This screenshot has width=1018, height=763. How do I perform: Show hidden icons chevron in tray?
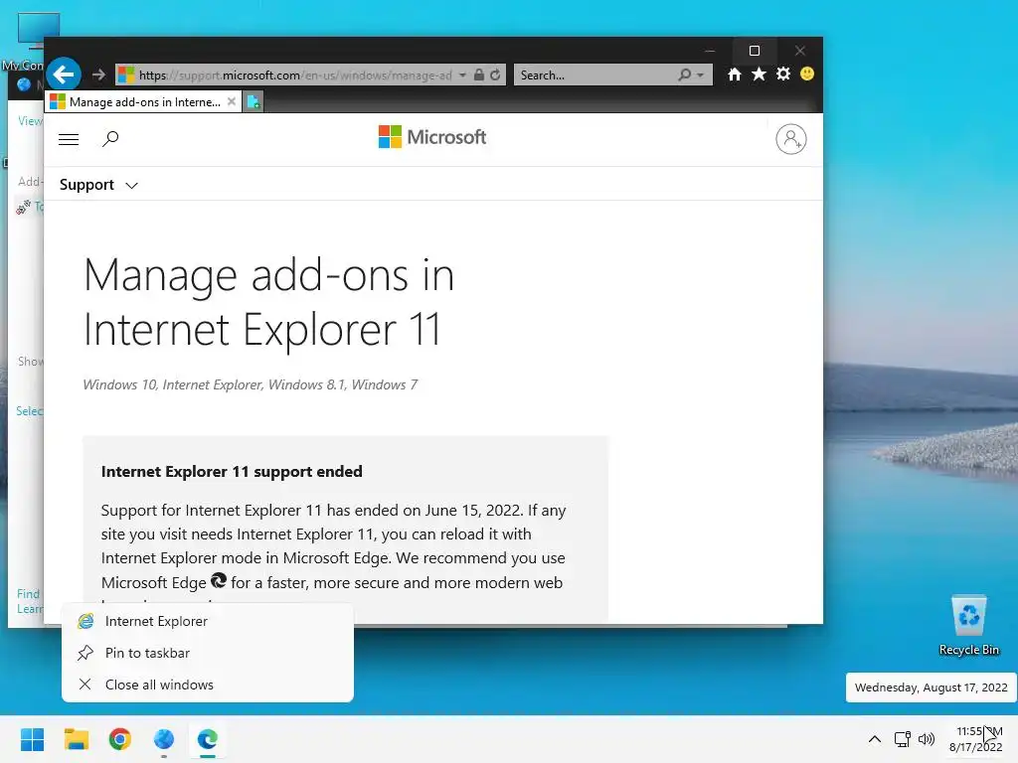[x=875, y=739]
